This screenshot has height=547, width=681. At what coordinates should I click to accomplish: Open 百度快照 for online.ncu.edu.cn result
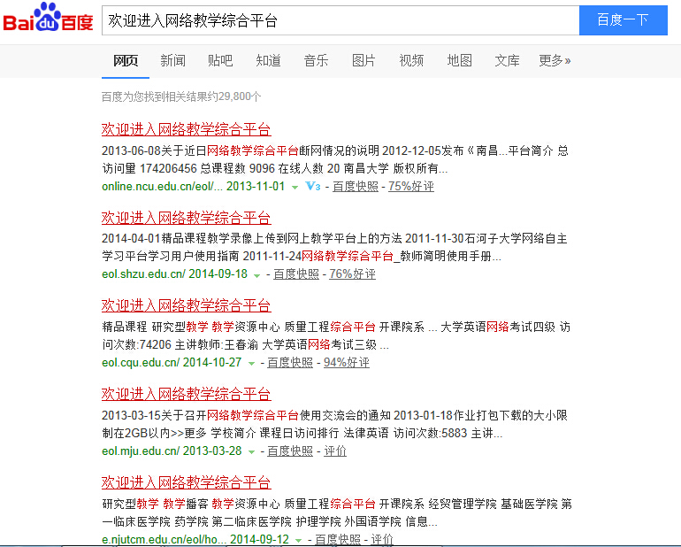tap(356, 187)
